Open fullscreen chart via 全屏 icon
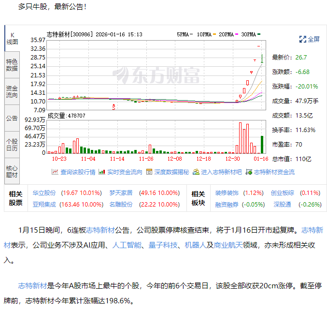Screen dimensions: 327x312 point(302,39)
